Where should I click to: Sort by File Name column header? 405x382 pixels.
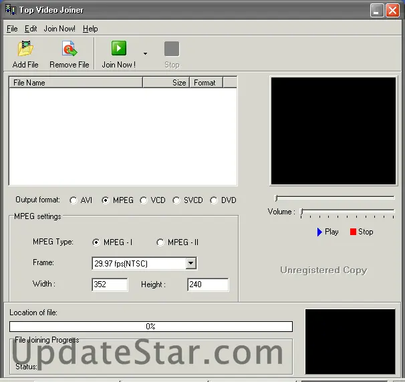click(x=76, y=83)
